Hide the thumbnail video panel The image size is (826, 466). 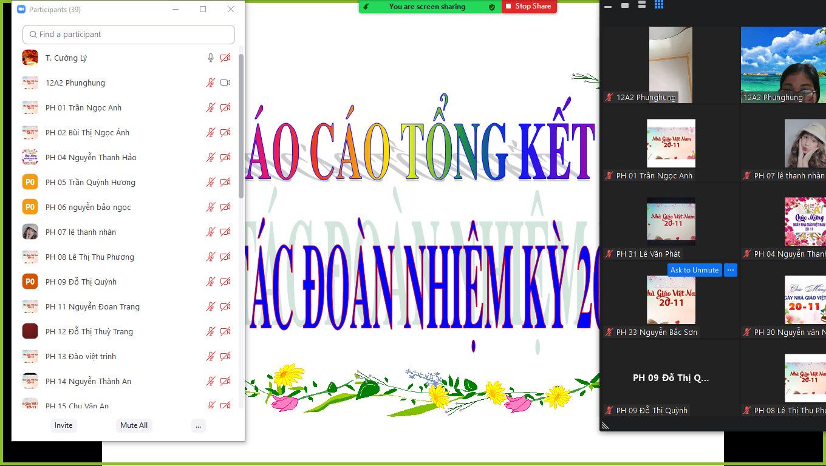point(608,6)
